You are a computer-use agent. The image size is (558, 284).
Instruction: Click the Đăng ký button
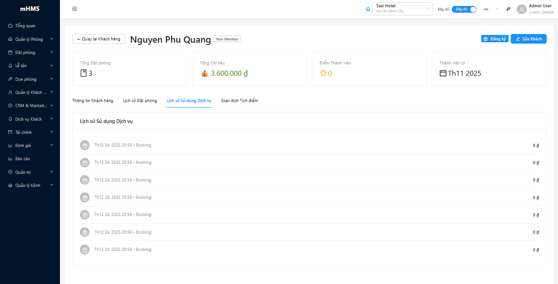coord(494,39)
